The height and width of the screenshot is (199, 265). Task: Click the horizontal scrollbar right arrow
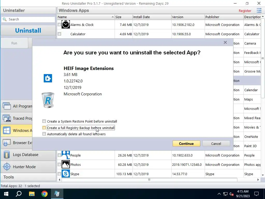[x=258, y=180]
